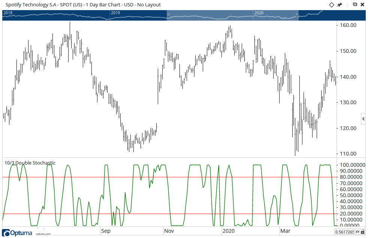Screen dimensions: 368x238
Task: Pin the chart with the pushpin icon
Action: coord(340,5)
